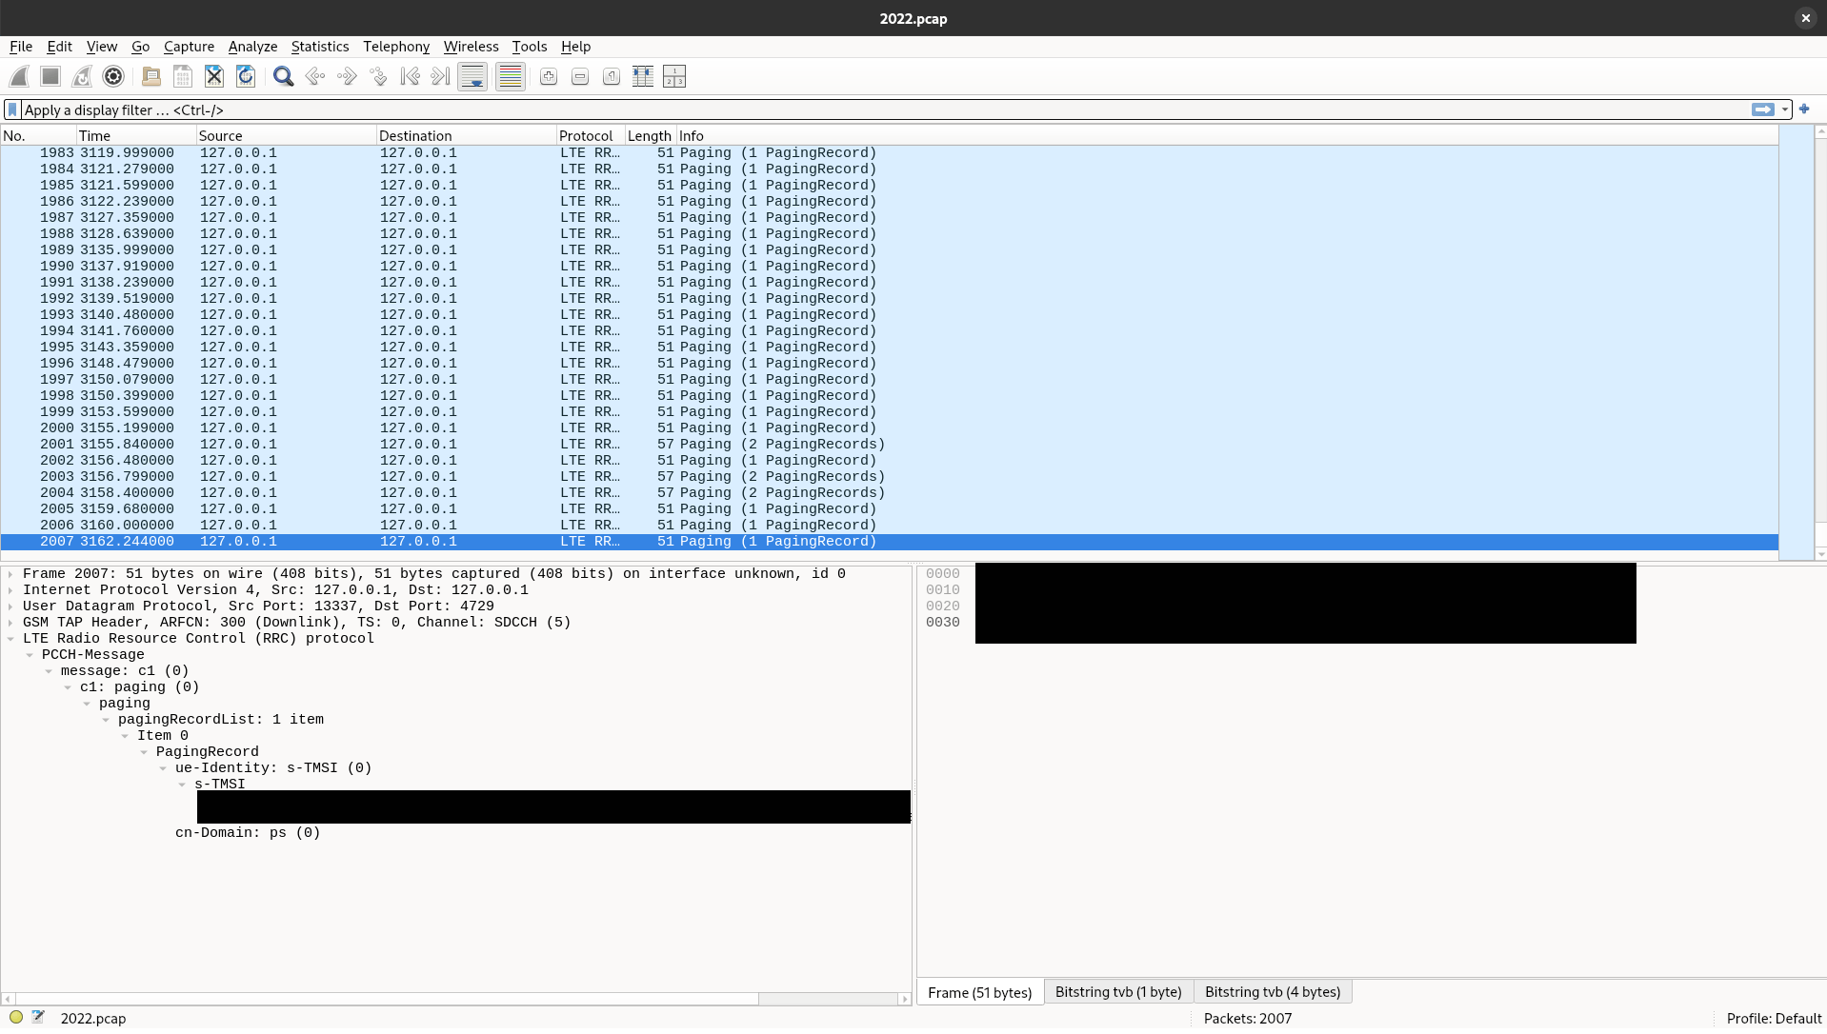Zoom in on the packet list text
Image resolution: width=1827 pixels, height=1034 pixels.
click(549, 76)
